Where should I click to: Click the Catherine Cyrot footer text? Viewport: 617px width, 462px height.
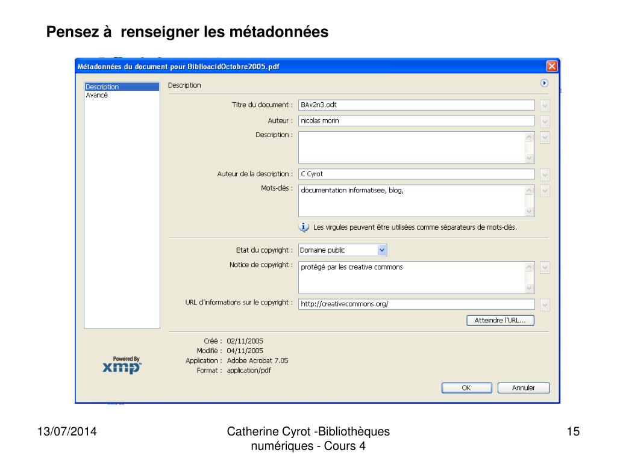pos(308,439)
